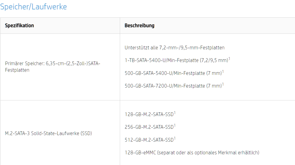Select the Beschreibung column header
This screenshot has width=295, height=165.
(x=139, y=26)
